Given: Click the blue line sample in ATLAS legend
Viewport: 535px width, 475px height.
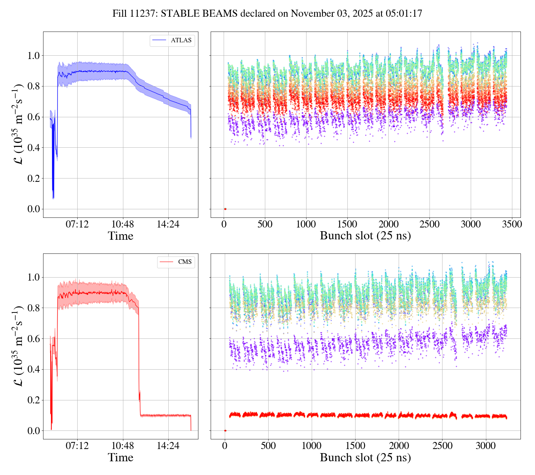Looking at the screenshot, I should [x=159, y=40].
